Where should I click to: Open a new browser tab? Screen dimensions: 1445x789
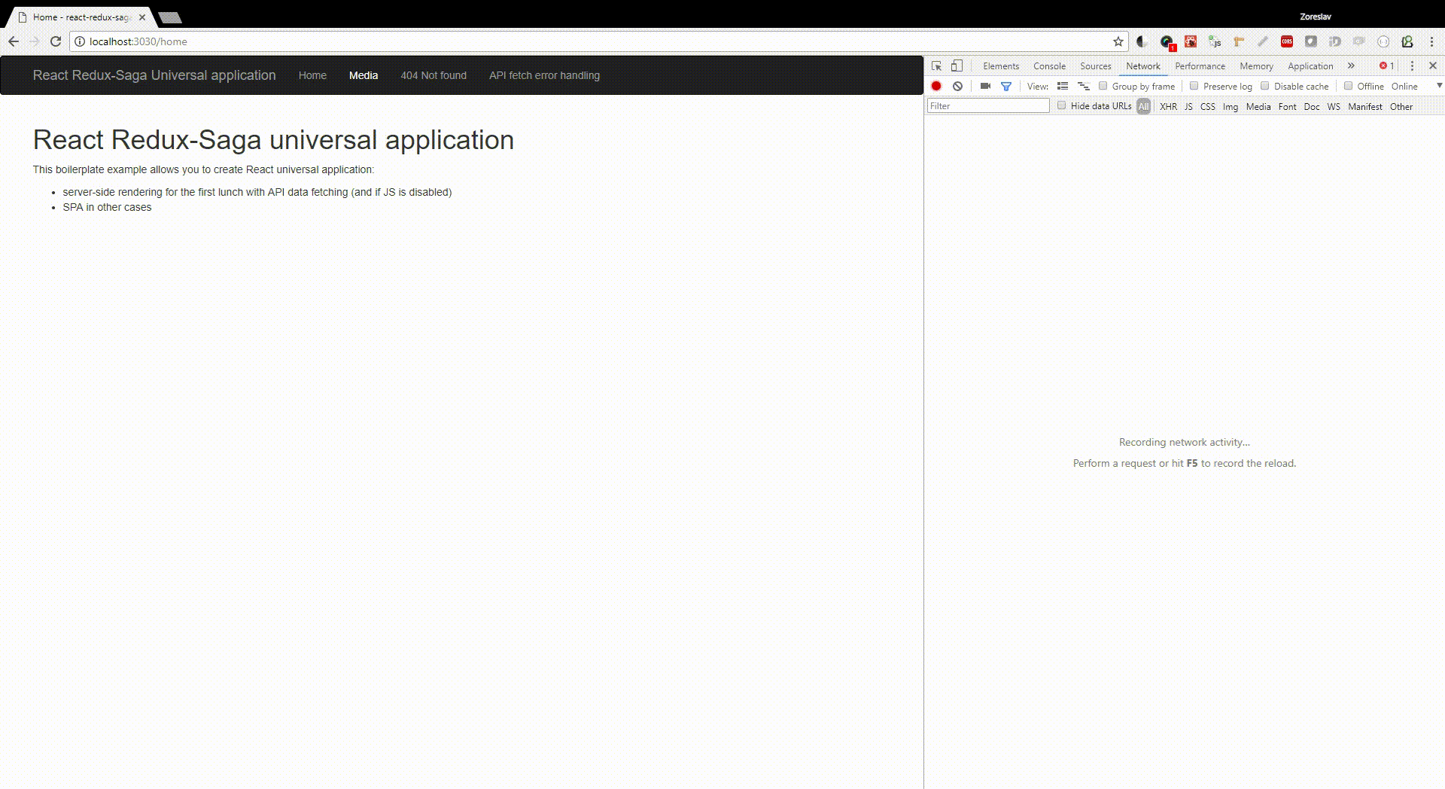click(170, 17)
